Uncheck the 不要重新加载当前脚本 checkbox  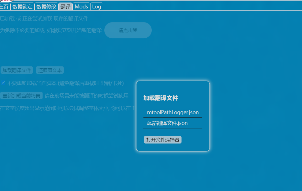3,83
